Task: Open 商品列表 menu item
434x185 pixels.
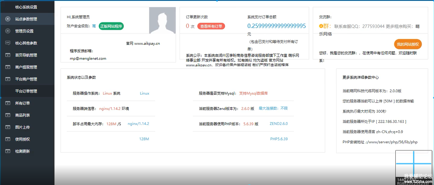Action: point(22,115)
